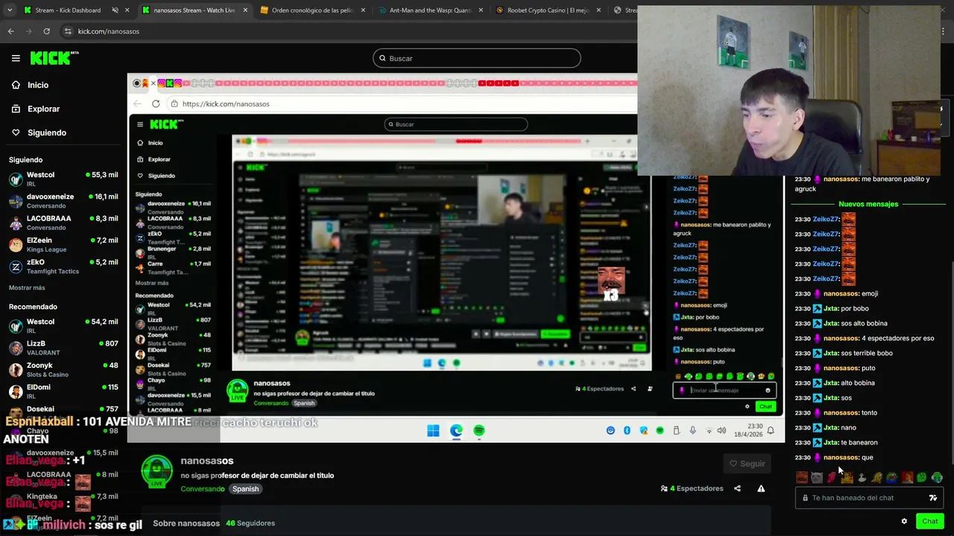
Task: Click Jxta username in 'por bobo' message
Action: (831, 308)
